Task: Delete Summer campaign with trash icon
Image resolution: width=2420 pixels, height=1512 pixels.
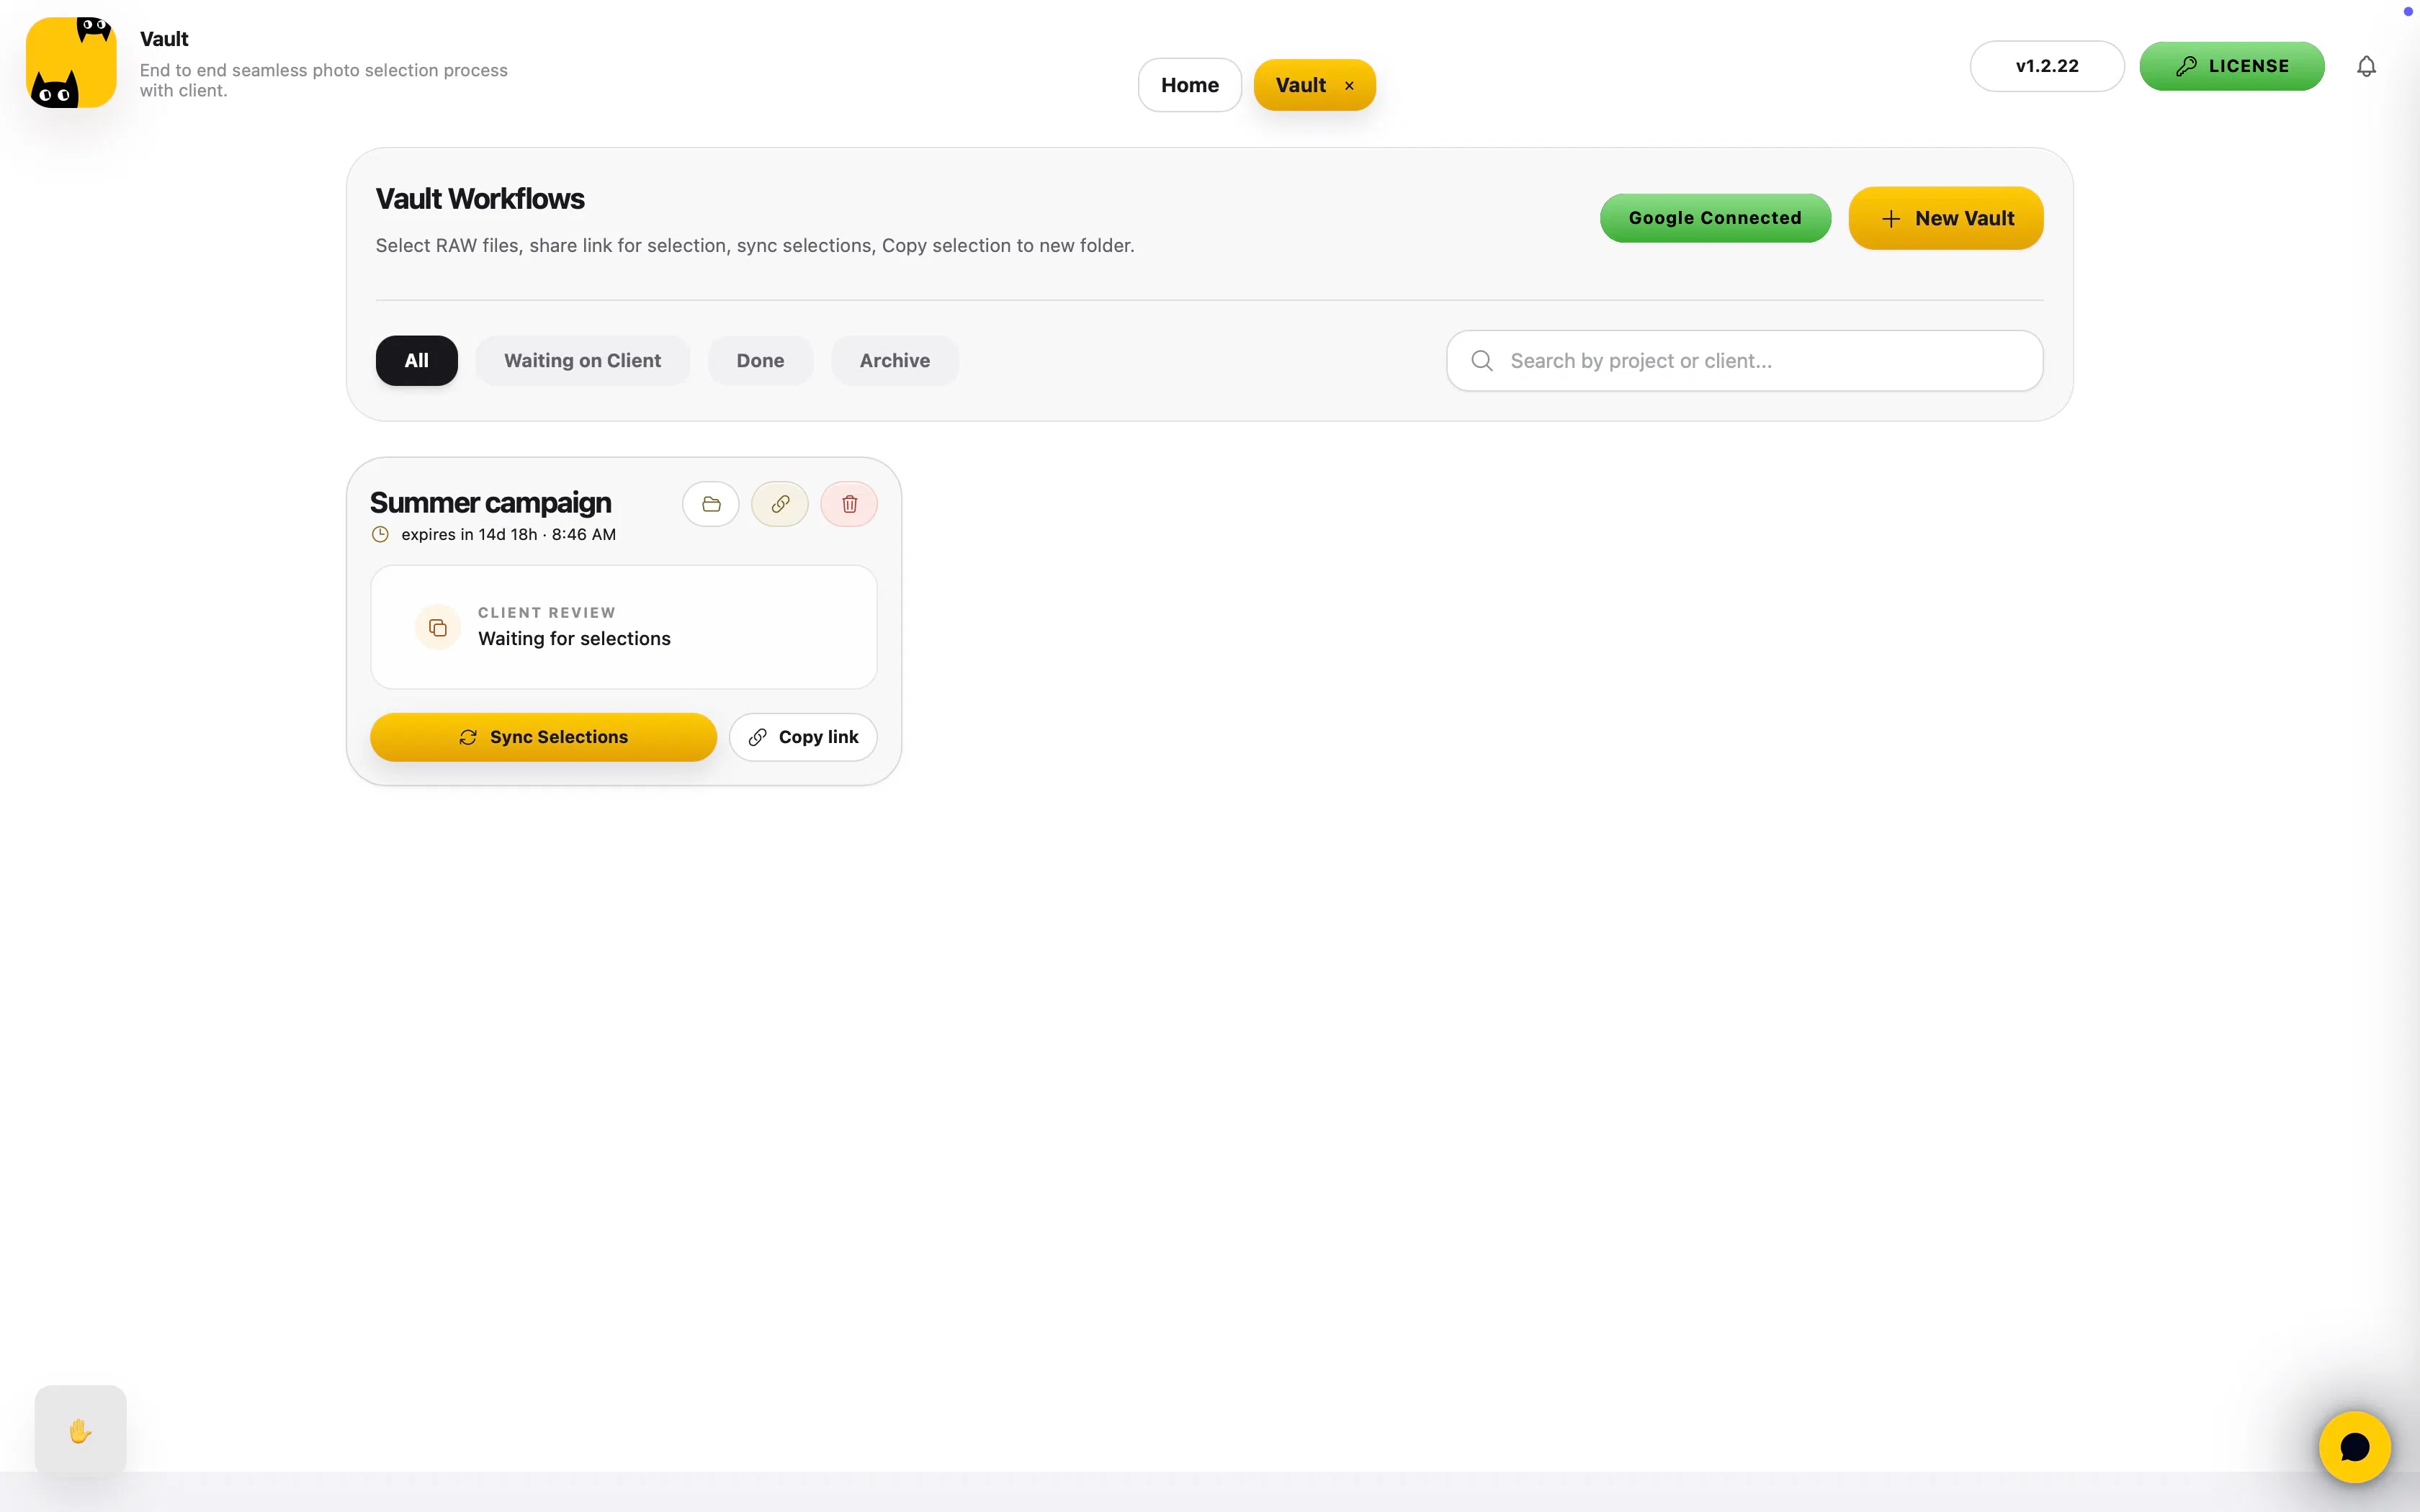Action: tap(849, 504)
